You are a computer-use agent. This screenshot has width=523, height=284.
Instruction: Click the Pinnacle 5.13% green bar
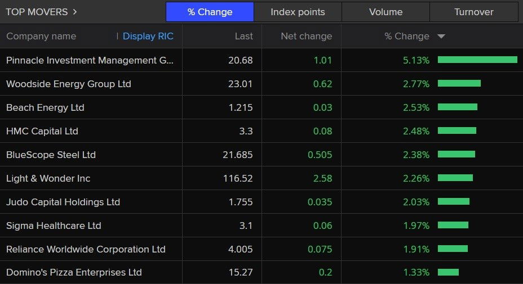477,60
